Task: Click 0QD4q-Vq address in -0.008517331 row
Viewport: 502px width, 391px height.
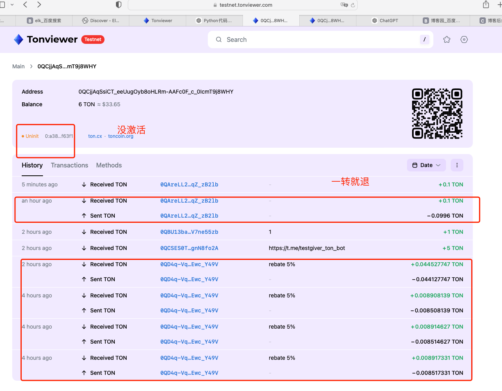Action: [189, 373]
